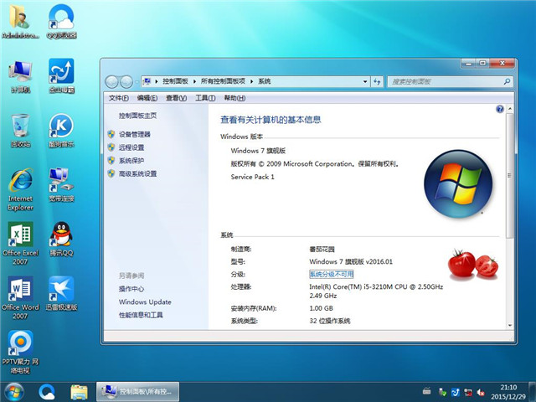Open 设备管理器 link
This screenshot has width=536, height=402.
pyautogui.click(x=134, y=134)
